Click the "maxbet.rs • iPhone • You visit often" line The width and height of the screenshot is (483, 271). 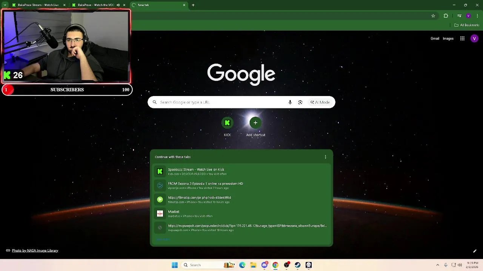click(x=190, y=216)
